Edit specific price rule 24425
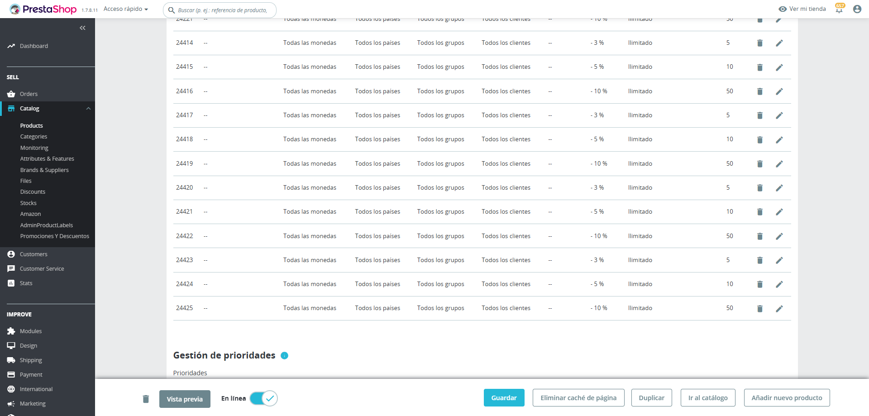 click(779, 309)
